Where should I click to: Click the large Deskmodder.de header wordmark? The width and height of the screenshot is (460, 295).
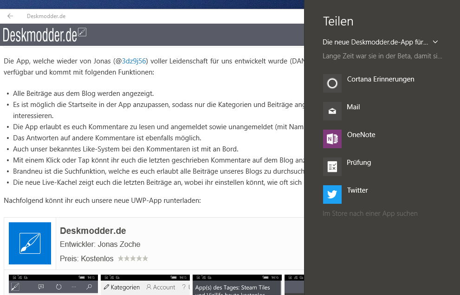[40, 35]
